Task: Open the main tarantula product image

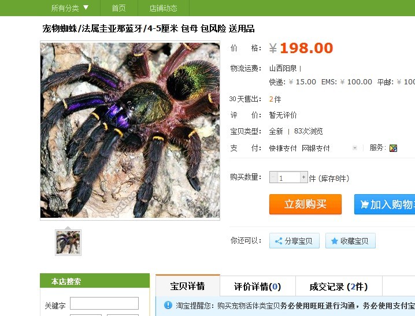Action: [130, 131]
